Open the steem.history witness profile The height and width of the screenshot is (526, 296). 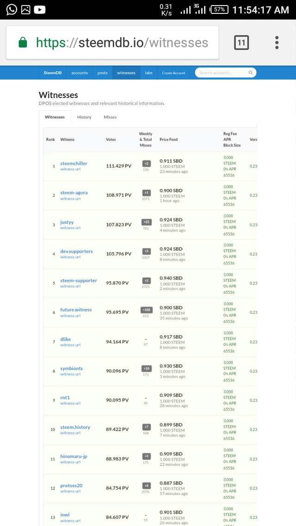click(x=75, y=427)
